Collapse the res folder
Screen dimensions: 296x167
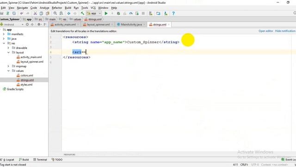[x=4, y=43]
